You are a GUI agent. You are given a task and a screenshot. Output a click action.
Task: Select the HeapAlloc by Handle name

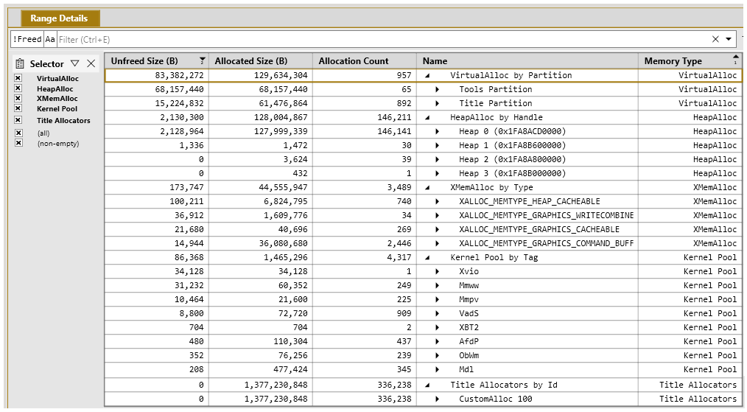497,117
